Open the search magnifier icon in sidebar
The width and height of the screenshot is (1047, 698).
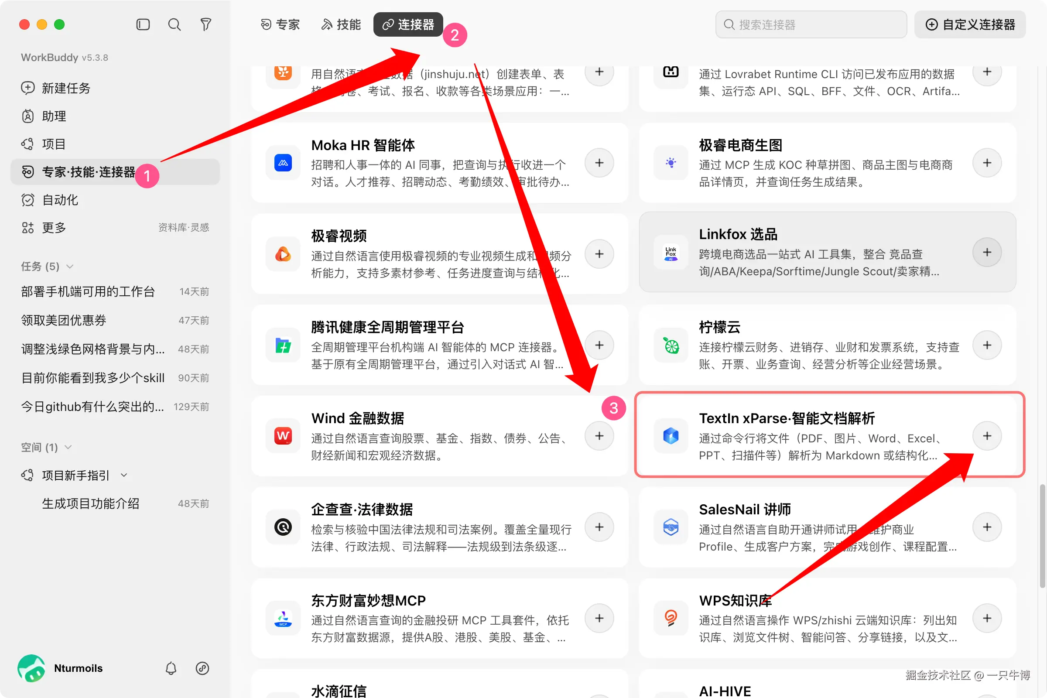pos(174,24)
